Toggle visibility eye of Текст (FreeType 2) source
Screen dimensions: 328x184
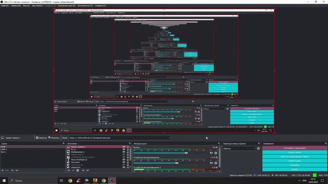tap(124, 159)
